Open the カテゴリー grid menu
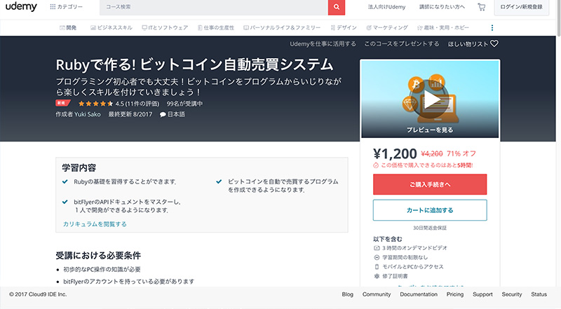561x309 pixels. [66, 7]
